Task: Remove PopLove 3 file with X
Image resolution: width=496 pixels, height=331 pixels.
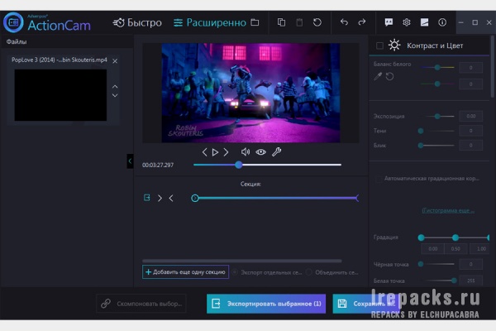Action: click(x=115, y=60)
